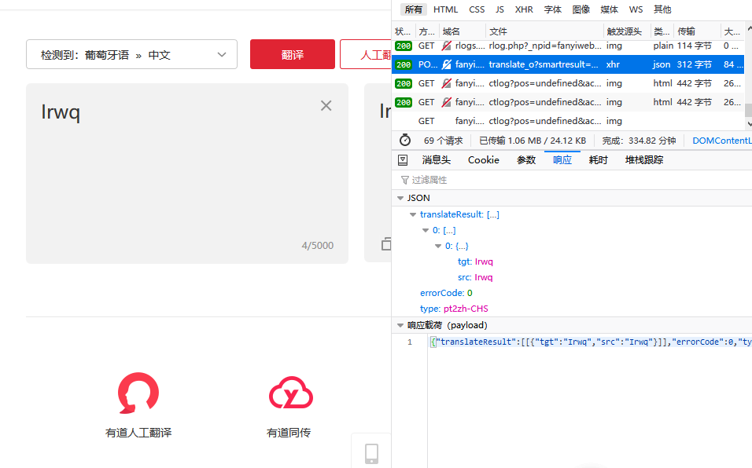Image resolution: width=752 pixels, height=468 pixels.
Task: Click the 有道人工翻译 label
Action: tap(138, 433)
